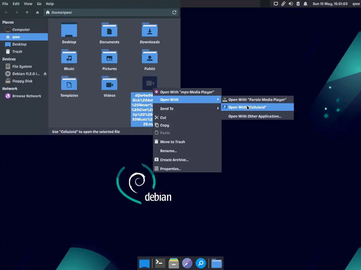Click the show desktop icon in dock
361x270 pixels.
click(x=144, y=264)
